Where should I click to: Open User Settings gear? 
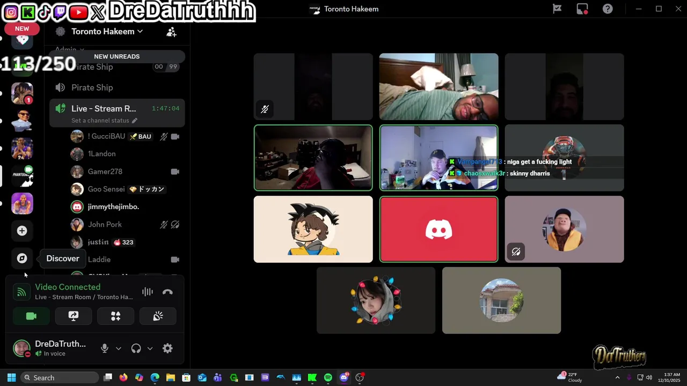[x=167, y=348]
